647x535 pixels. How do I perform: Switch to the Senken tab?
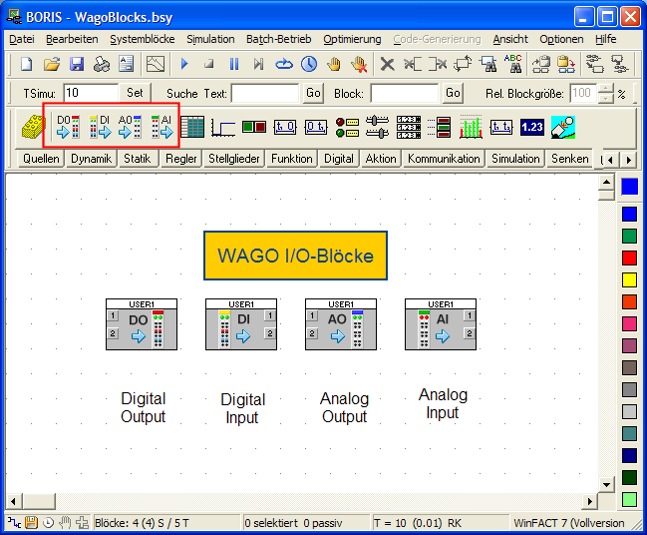570,159
